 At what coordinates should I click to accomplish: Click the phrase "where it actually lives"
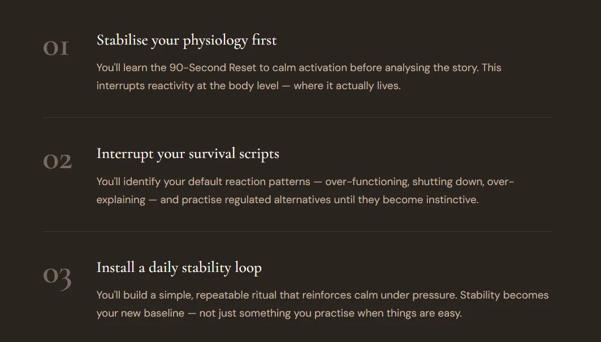click(347, 86)
